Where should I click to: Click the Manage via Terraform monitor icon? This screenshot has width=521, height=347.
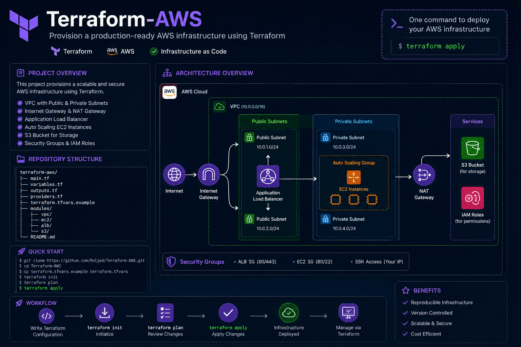[348, 313]
